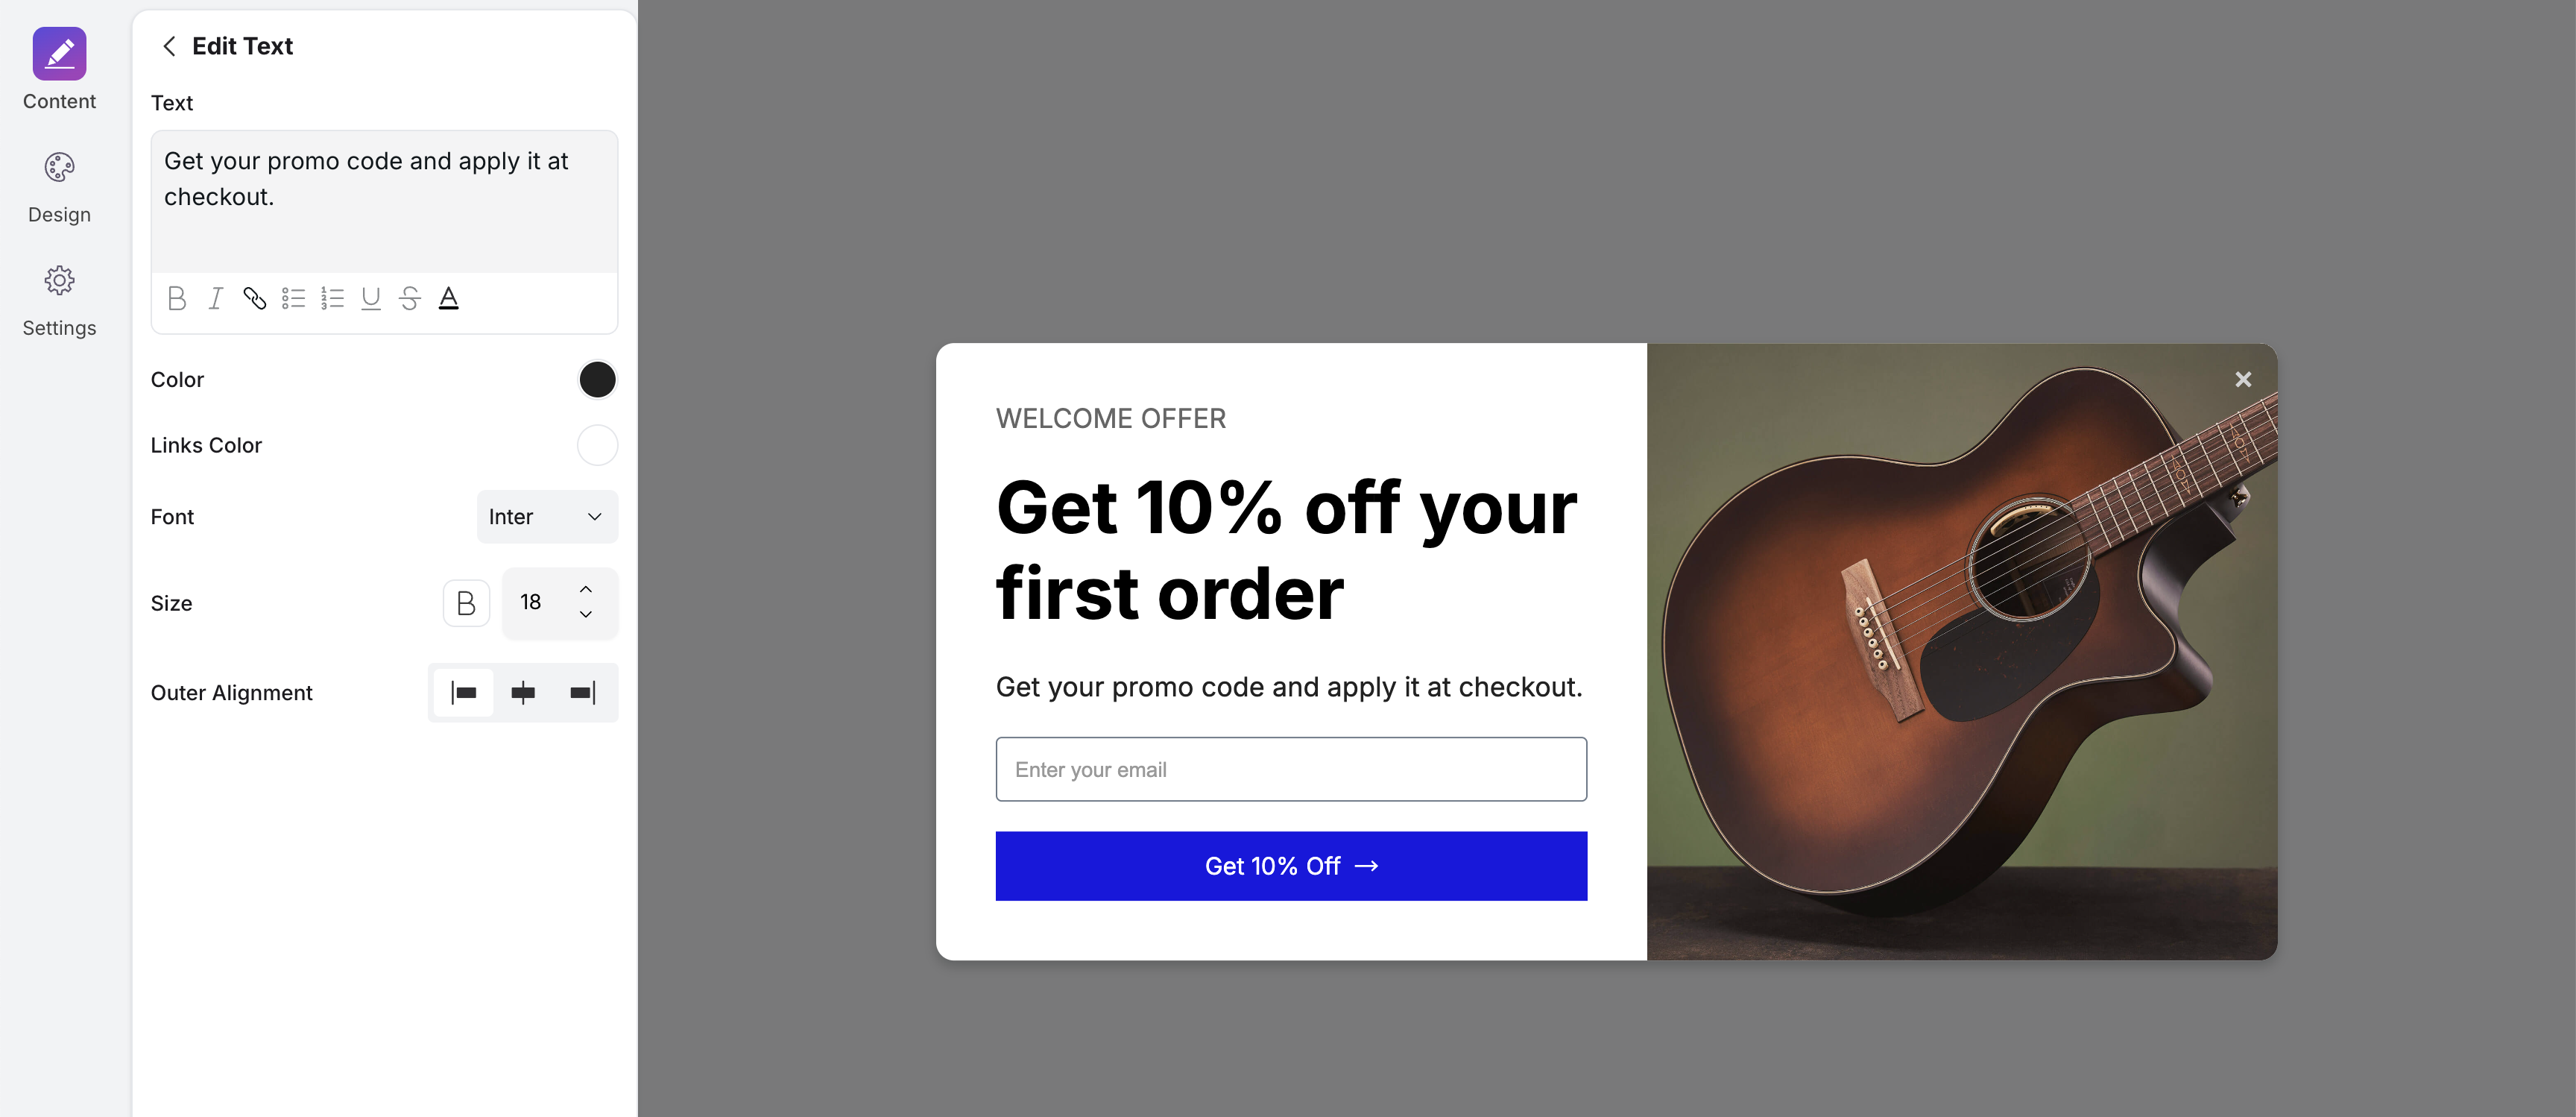
Task: Decrease the font size with down arrow
Action: coord(586,614)
